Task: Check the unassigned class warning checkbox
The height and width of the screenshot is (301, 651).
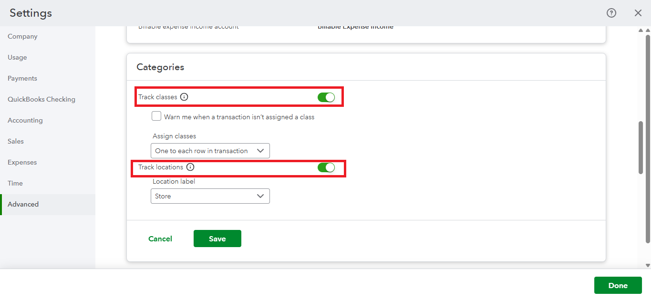Action: [156, 116]
